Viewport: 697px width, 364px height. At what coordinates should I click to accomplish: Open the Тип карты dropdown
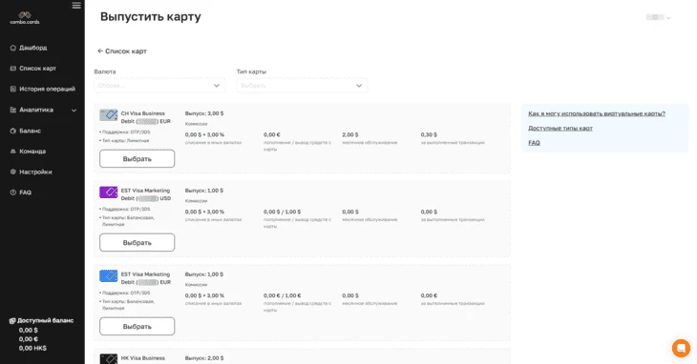point(302,85)
